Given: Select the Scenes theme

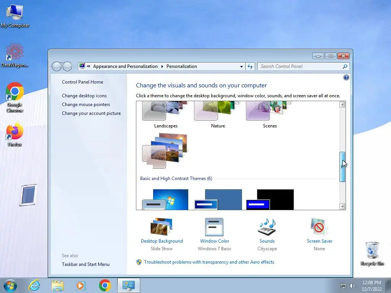Looking at the screenshot, I should [x=270, y=115].
